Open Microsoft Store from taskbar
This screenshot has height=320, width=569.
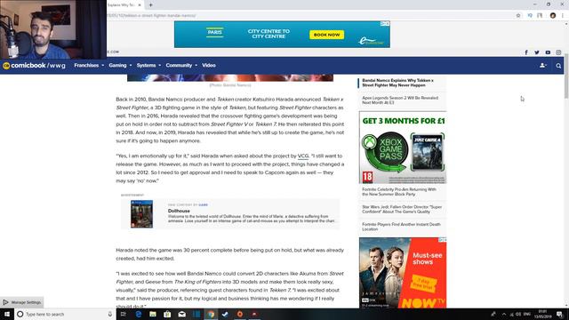(x=167, y=314)
